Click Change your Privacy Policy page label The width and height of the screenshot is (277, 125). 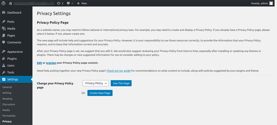coord(55,85)
